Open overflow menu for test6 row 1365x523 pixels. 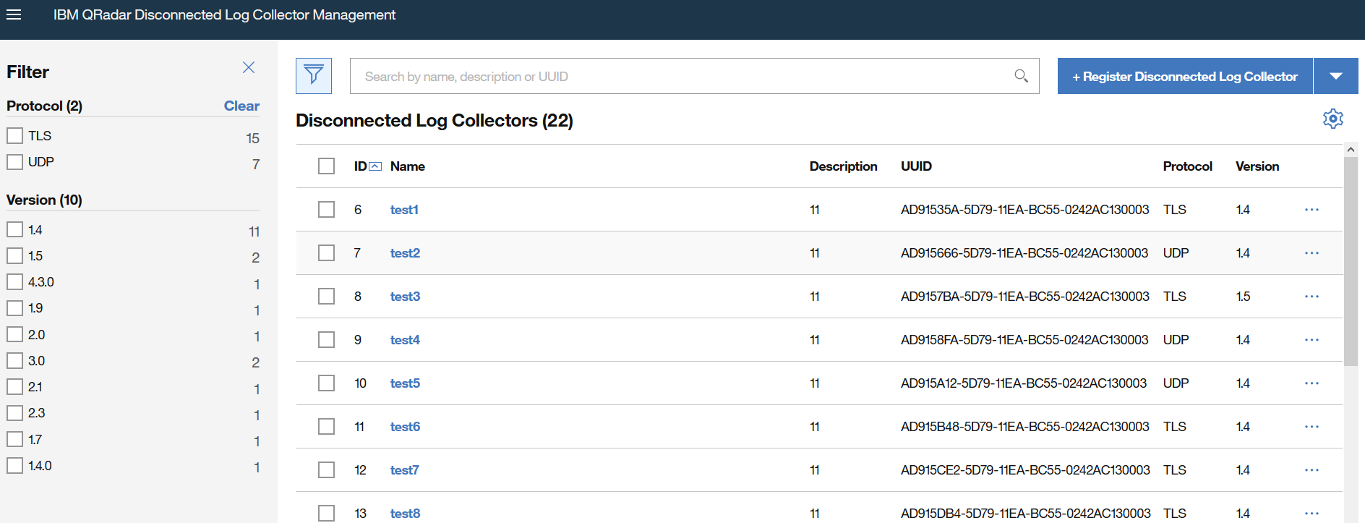point(1311,427)
